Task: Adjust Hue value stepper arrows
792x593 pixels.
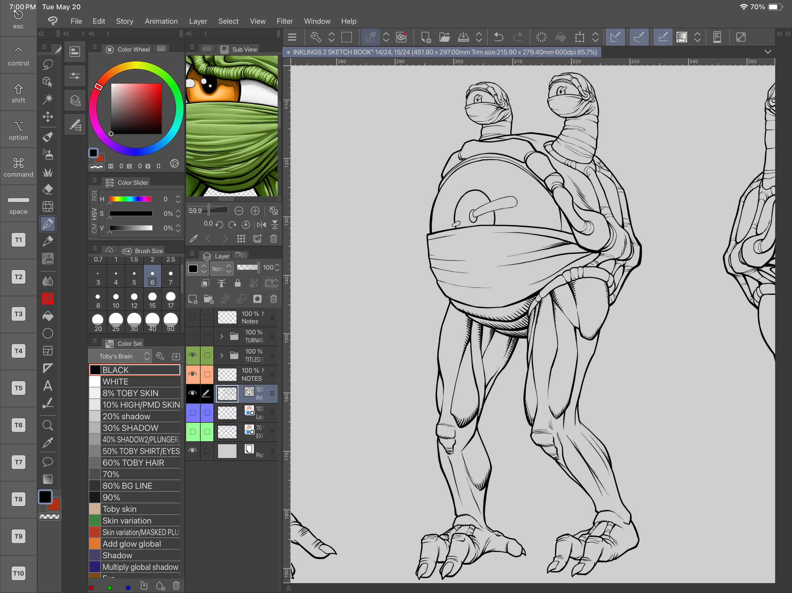Action: (x=178, y=199)
